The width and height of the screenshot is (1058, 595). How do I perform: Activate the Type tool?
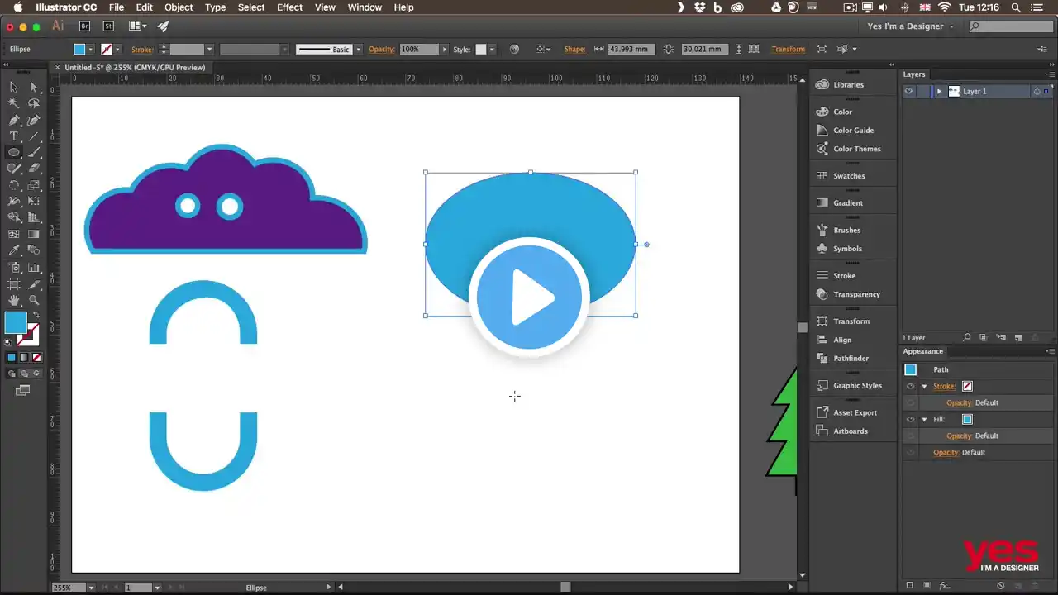14,136
